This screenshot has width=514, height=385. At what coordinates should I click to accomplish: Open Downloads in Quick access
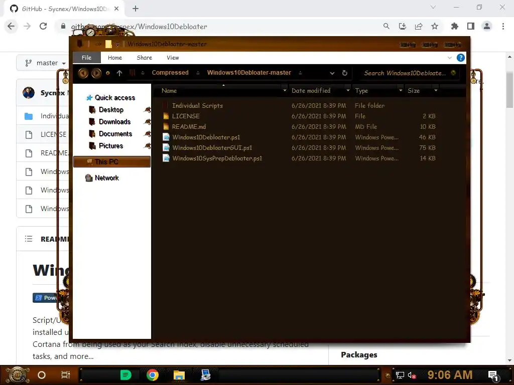pos(115,122)
